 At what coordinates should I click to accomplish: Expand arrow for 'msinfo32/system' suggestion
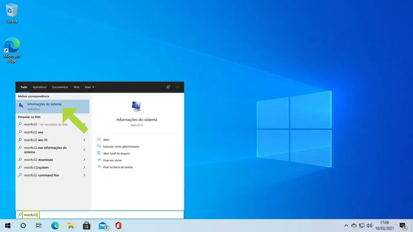84,168
